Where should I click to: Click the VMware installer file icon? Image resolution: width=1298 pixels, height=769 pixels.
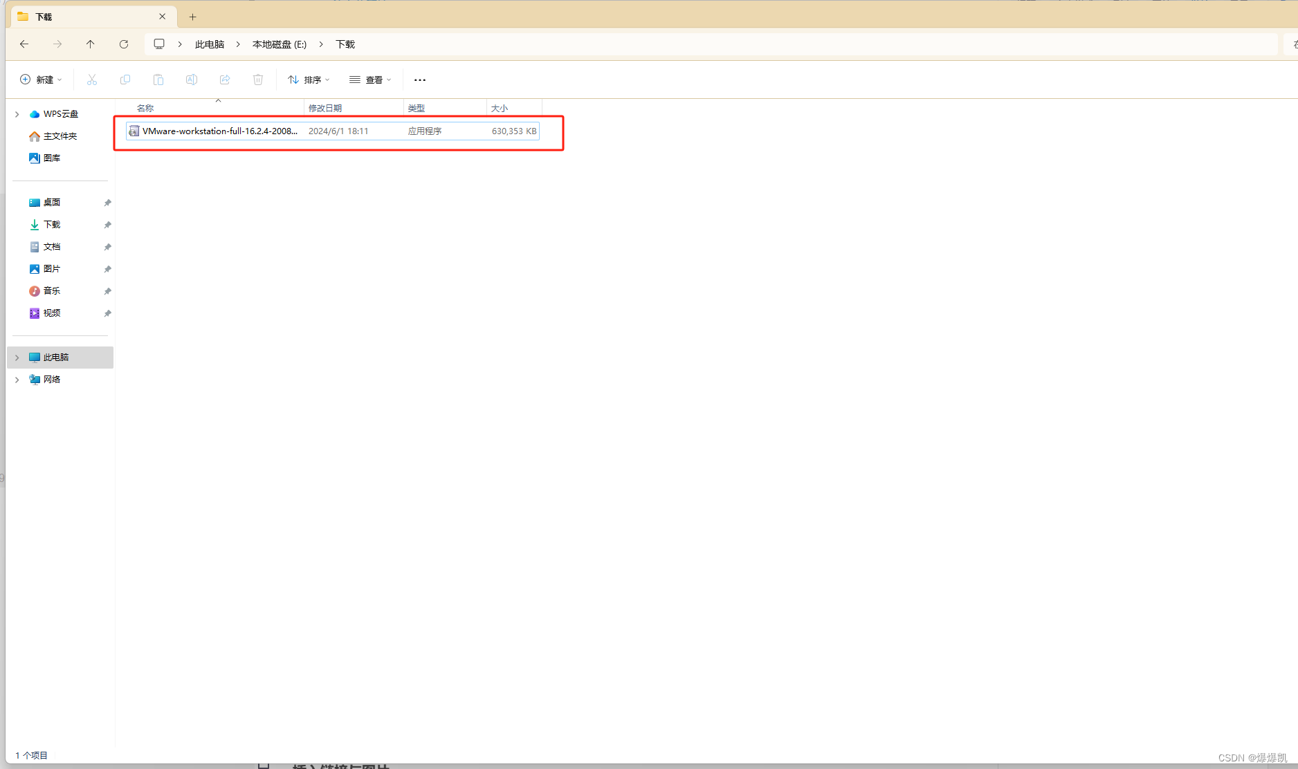[134, 131]
